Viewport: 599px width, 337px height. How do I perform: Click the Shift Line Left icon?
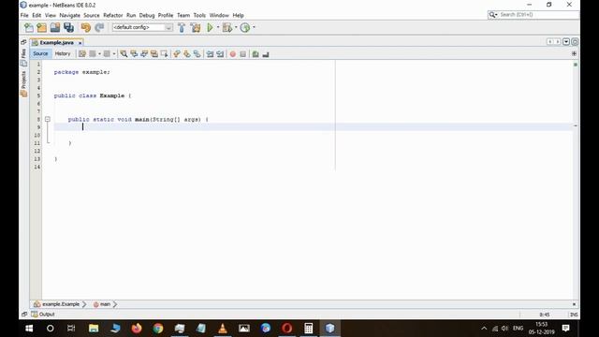coord(210,54)
